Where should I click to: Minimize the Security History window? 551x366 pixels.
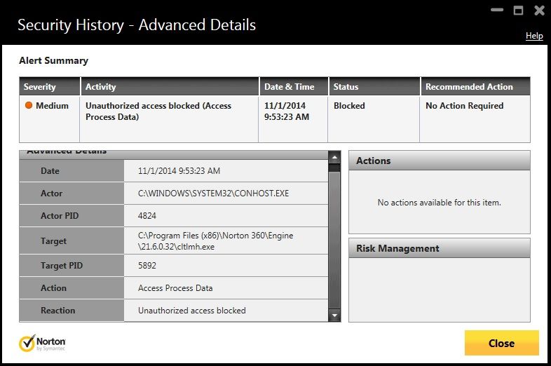pyautogui.click(x=498, y=11)
